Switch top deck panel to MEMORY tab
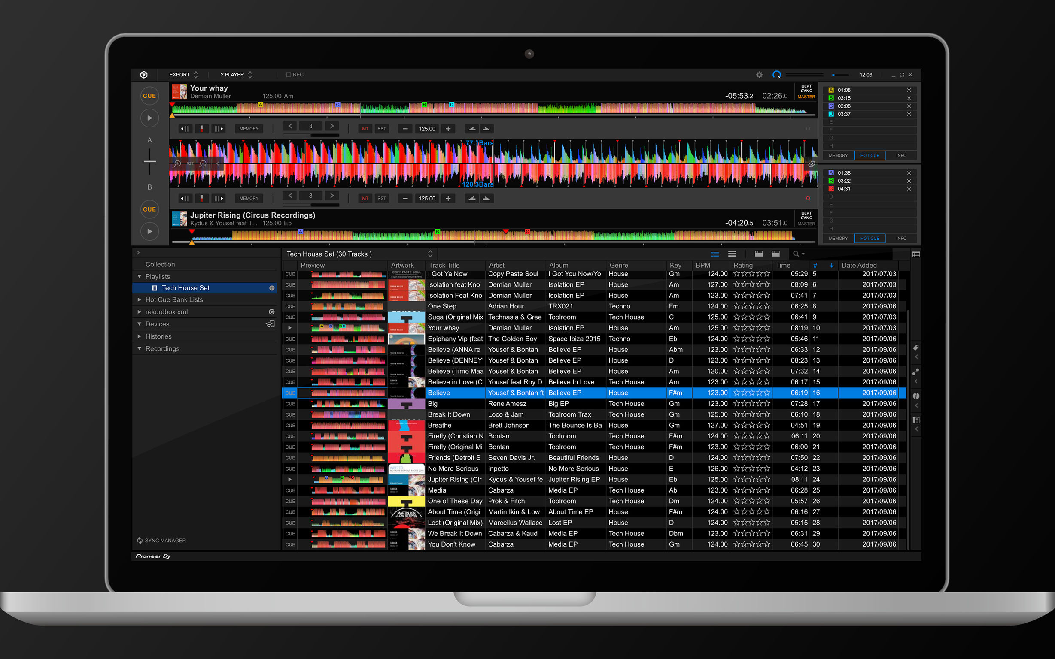This screenshot has height=659, width=1055. pos(838,156)
